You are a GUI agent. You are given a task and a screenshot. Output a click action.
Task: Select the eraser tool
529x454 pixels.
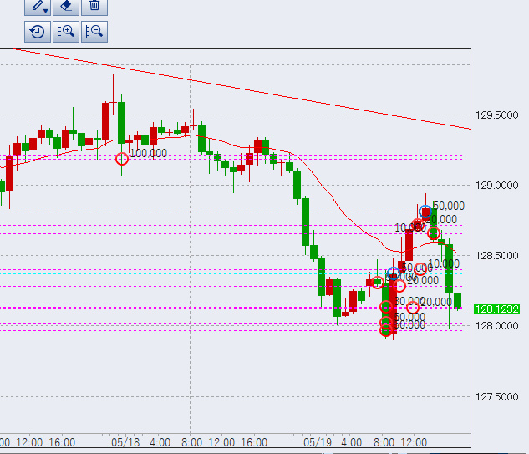tap(66, 6)
